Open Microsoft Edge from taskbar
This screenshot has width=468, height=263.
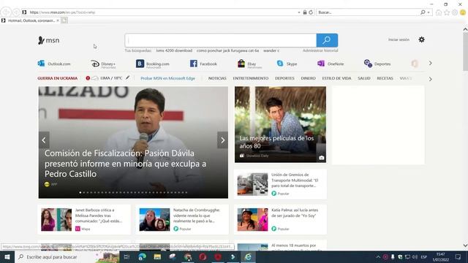pyautogui.click(x=142, y=256)
